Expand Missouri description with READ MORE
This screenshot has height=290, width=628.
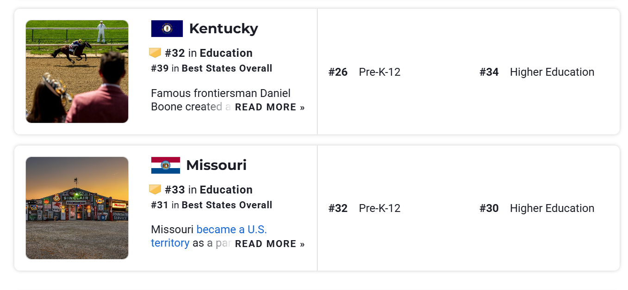[270, 244]
